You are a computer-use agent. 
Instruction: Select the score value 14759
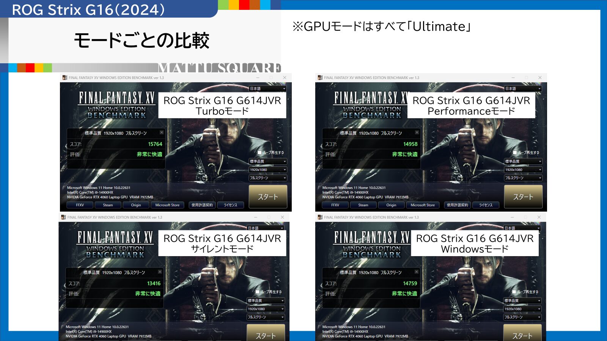click(410, 283)
